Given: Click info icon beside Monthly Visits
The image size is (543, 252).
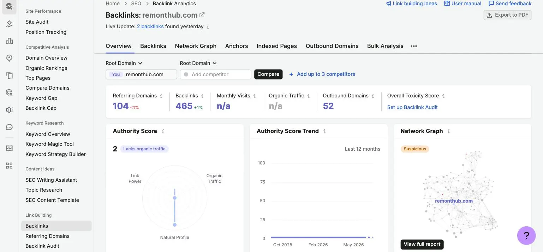Looking at the screenshot, I should pyautogui.click(x=255, y=96).
